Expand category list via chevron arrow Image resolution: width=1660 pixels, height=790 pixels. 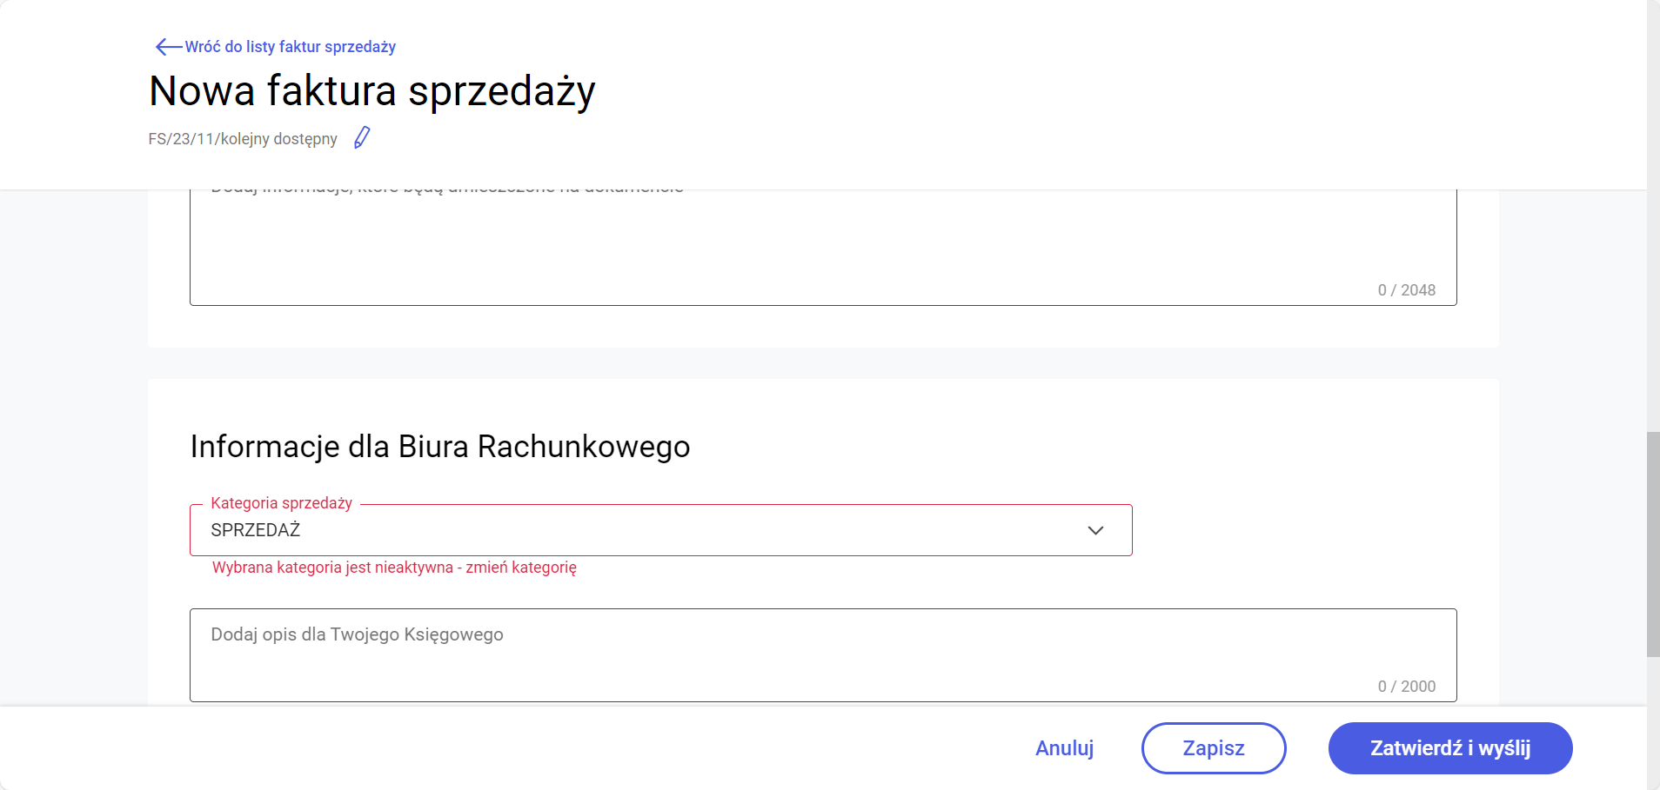click(1095, 530)
